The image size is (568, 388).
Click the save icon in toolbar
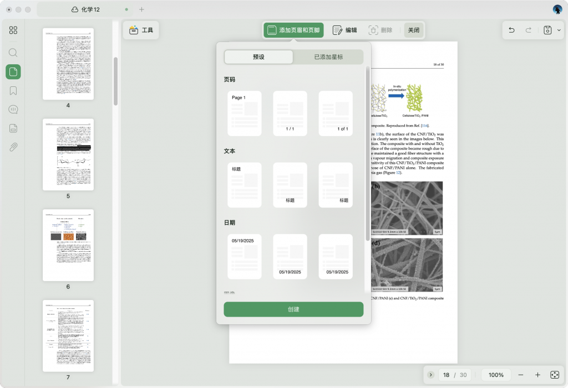(x=547, y=30)
